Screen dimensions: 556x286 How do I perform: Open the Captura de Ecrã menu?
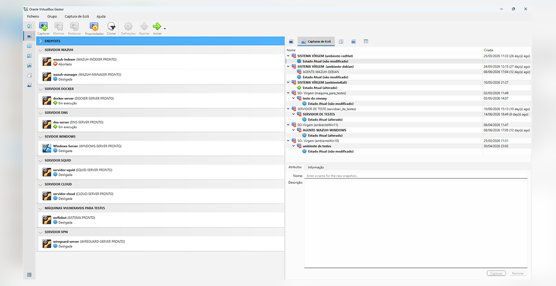[x=77, y=16]
